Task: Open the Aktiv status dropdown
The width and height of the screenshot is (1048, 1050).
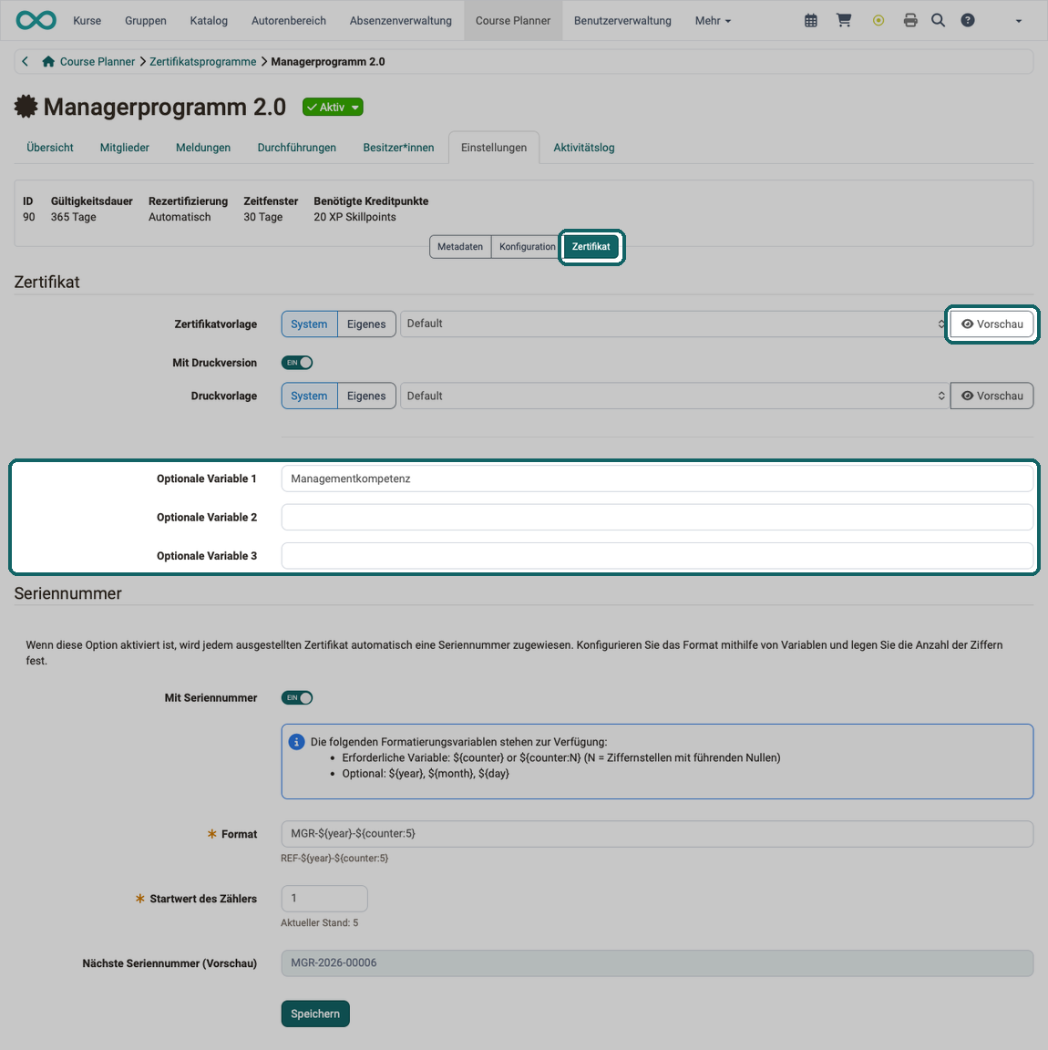Action: coord(333,108)
